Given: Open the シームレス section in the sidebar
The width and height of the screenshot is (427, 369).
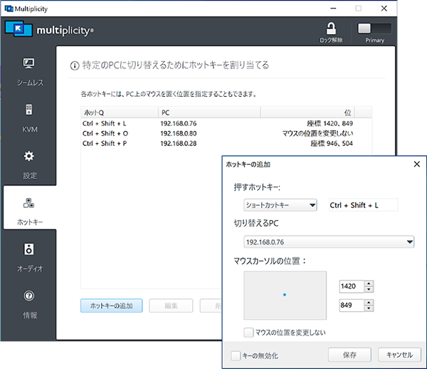Looking at the screenshot, I should [29, 72].
